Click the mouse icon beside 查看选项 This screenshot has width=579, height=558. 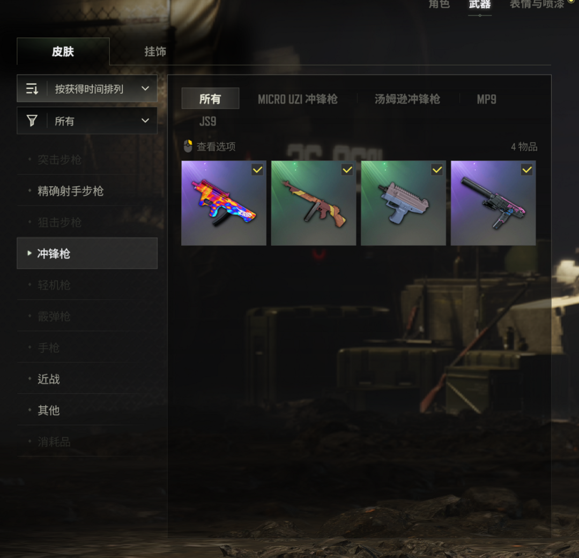coord(188,146)
